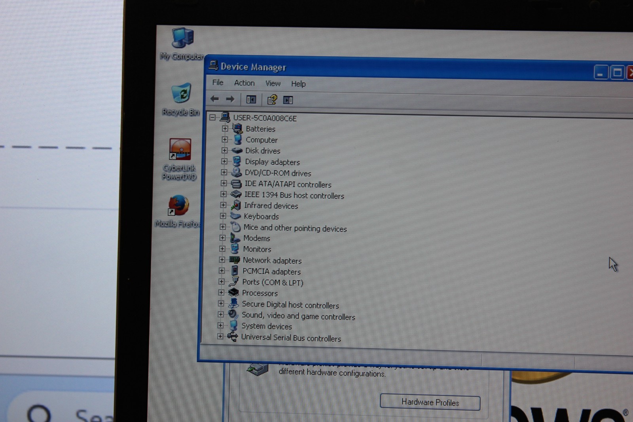The image size is (633, 422).
Task: Expand the Keyboards node
Action: 223,216
